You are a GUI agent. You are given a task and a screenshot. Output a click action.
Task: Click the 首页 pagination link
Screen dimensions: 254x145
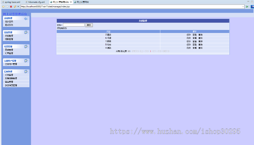click(135, 51)
